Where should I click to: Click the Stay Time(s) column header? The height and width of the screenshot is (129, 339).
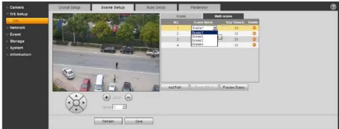(x=235, y=22)
